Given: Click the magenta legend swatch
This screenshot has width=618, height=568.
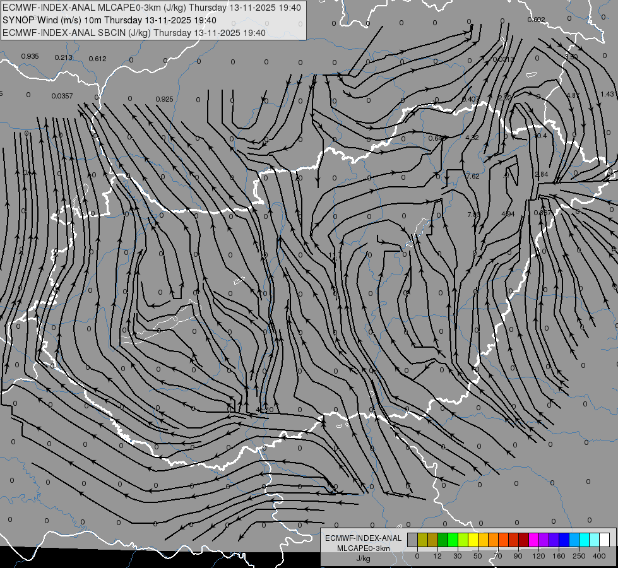Looking at the screenshot, I should 534,540.
